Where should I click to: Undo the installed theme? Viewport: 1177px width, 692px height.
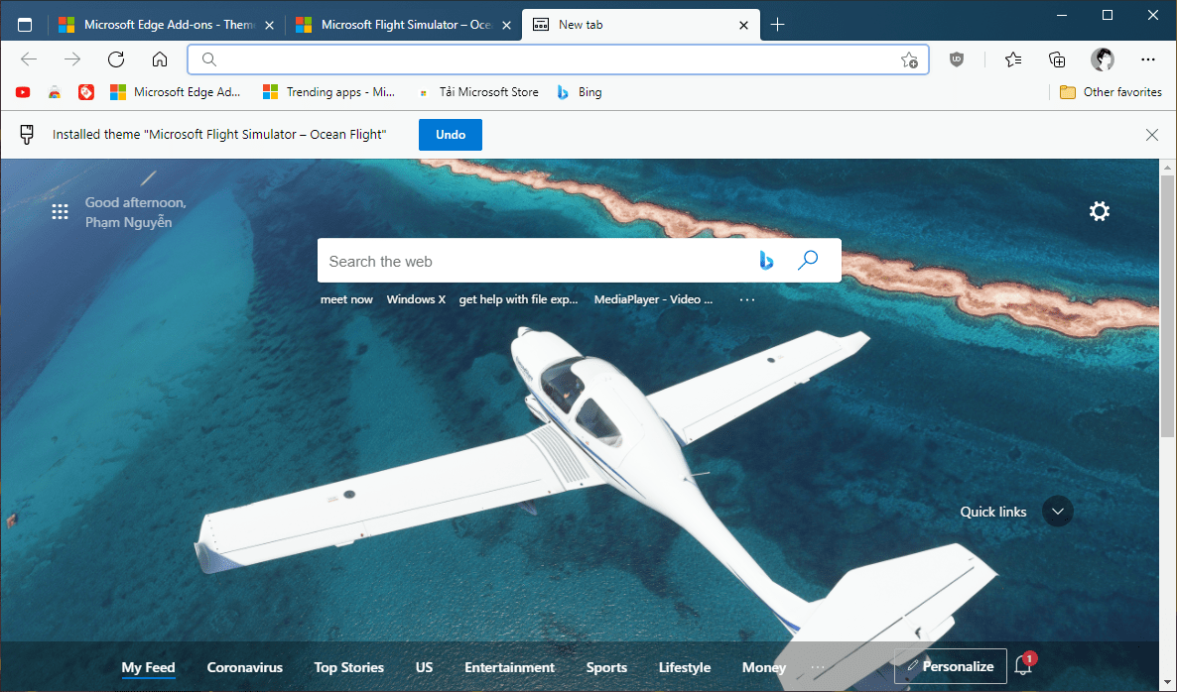click(450, 134)
